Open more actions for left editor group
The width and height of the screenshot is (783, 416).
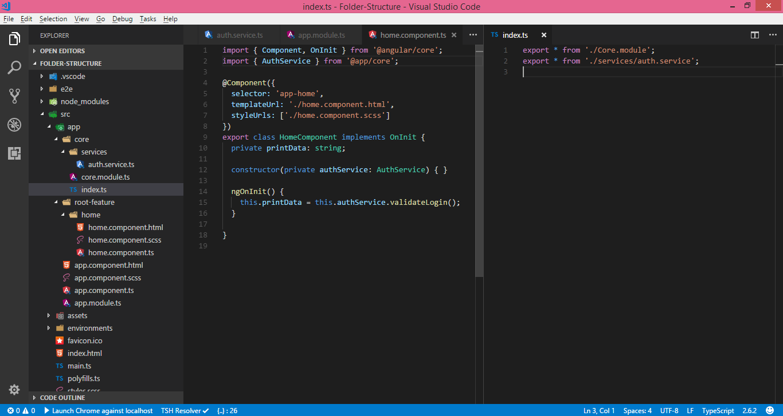pos(473,35)
